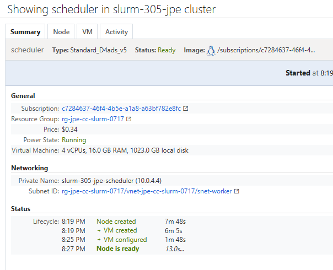Click the arrow before VM created

click(x=99, y=231)
